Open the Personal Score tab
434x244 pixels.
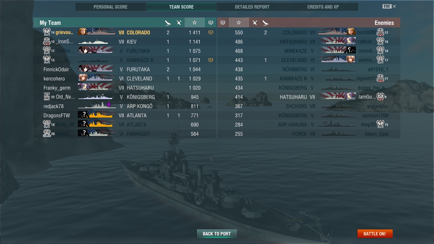click(x=111, y=7)
